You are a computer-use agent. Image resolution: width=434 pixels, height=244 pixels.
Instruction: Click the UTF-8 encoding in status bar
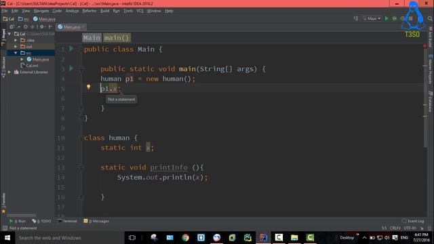point(410,228)
